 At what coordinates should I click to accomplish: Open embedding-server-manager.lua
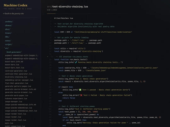[19, 80]
